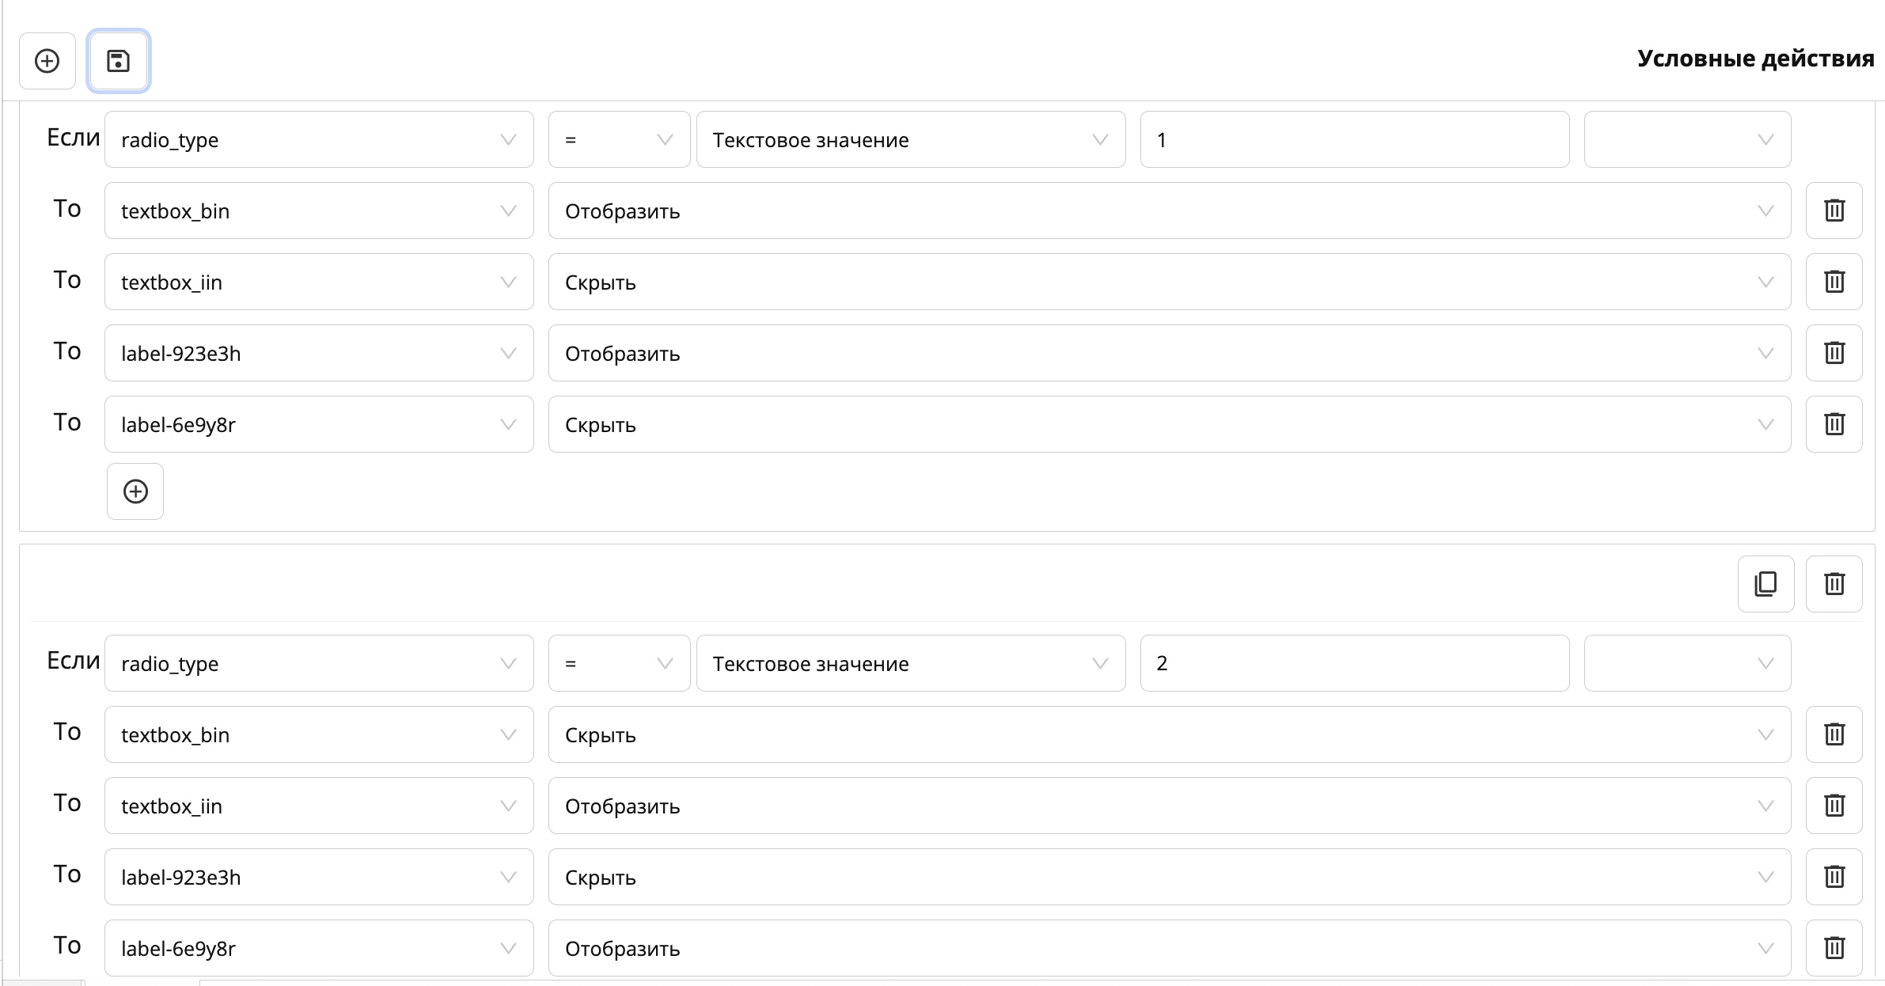Screen dimensions: 1885x986
Task: Open first radio_type field dropdown
Action: pyautogui.click(x=319, y=139)
